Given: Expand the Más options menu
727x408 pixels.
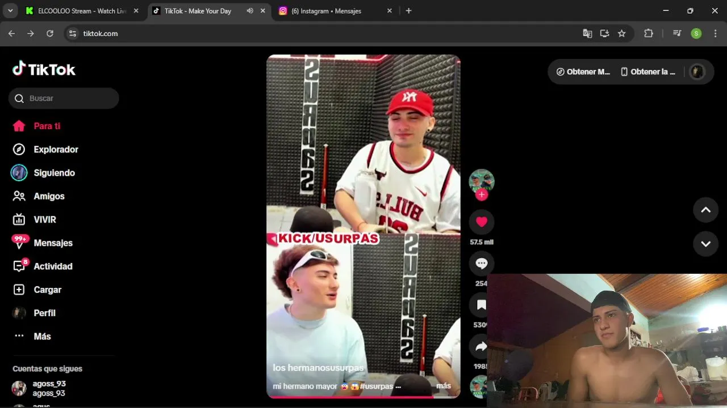Looking at the screenshot, I should coord(32,336).
